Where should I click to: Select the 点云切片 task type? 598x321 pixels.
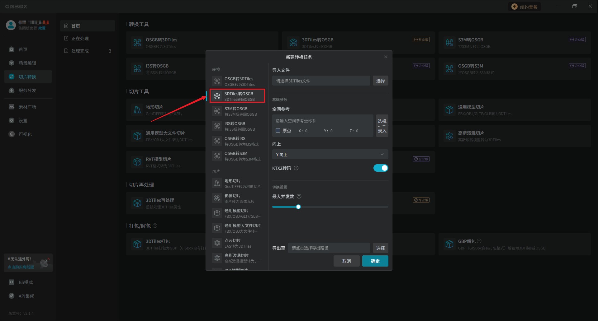(x=237, y=243)
